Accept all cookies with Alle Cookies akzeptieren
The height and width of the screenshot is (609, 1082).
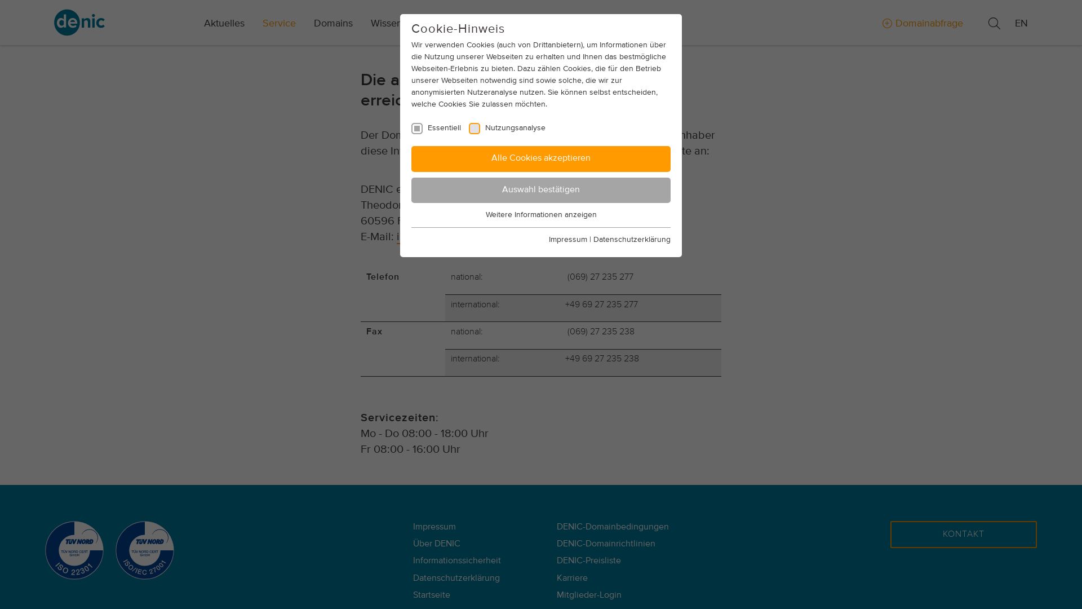(541, 158)
